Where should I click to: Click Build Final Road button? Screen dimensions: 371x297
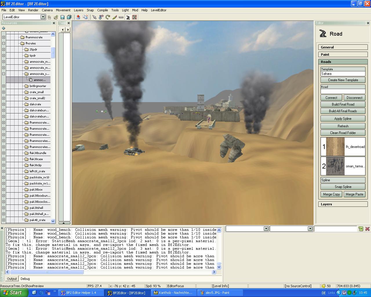(343, 104)
